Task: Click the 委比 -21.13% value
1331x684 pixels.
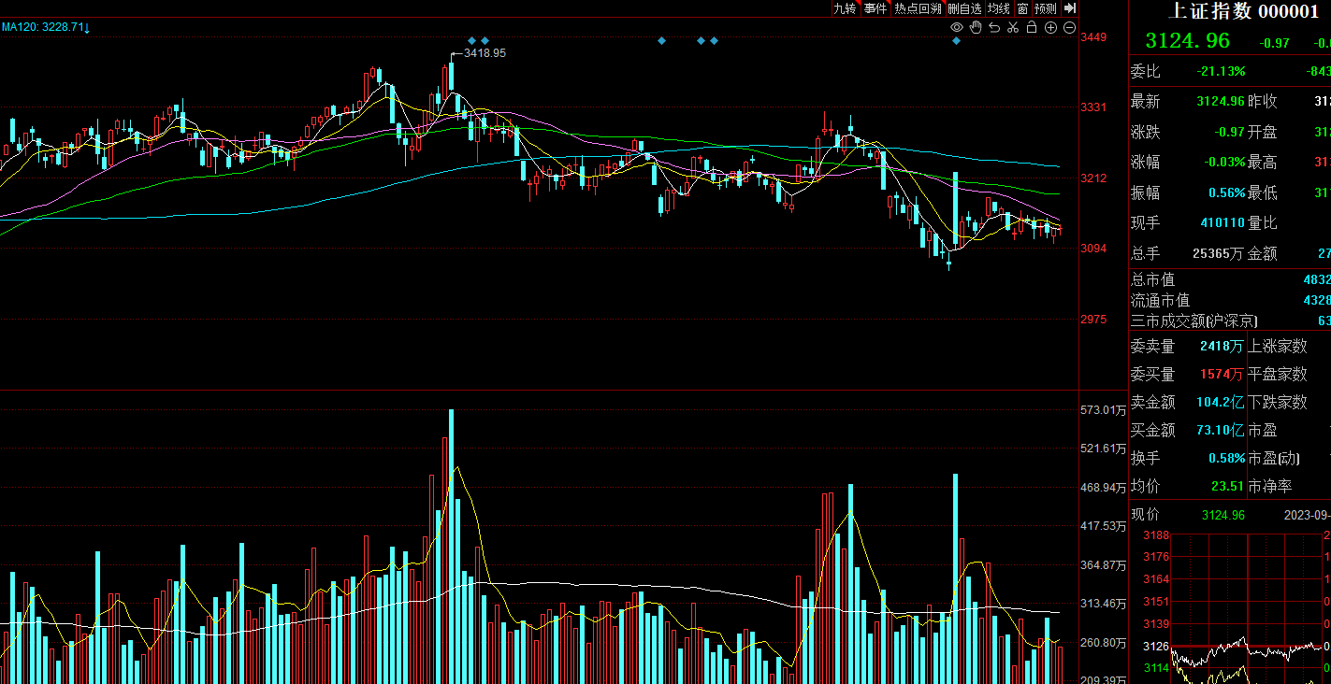Action: (1221, 71)
